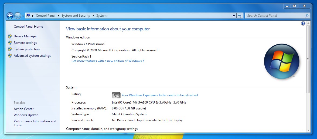
Task: Close the System window
Action: [304, 6]
